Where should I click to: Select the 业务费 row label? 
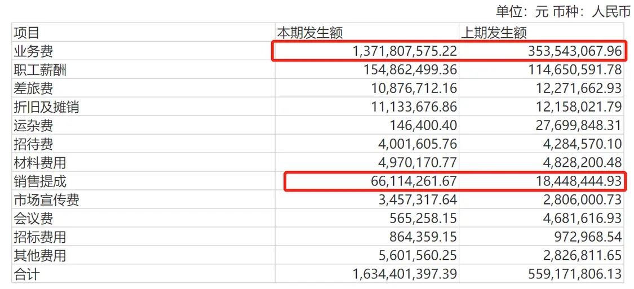[x=33, y=51]
